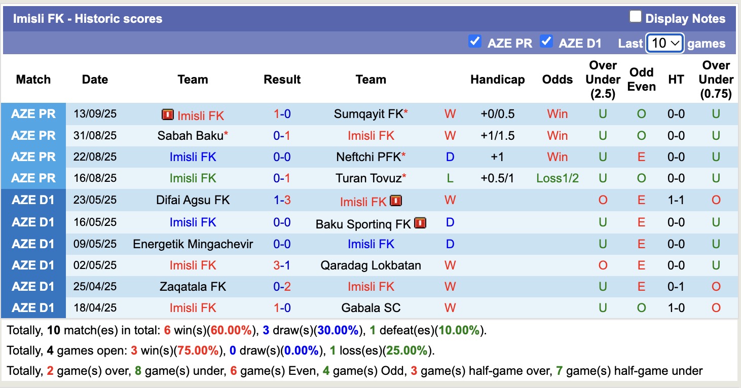Open the Last games count dropdown
The height and width of the screenshot is (388, 741).
tap(665, 43)
